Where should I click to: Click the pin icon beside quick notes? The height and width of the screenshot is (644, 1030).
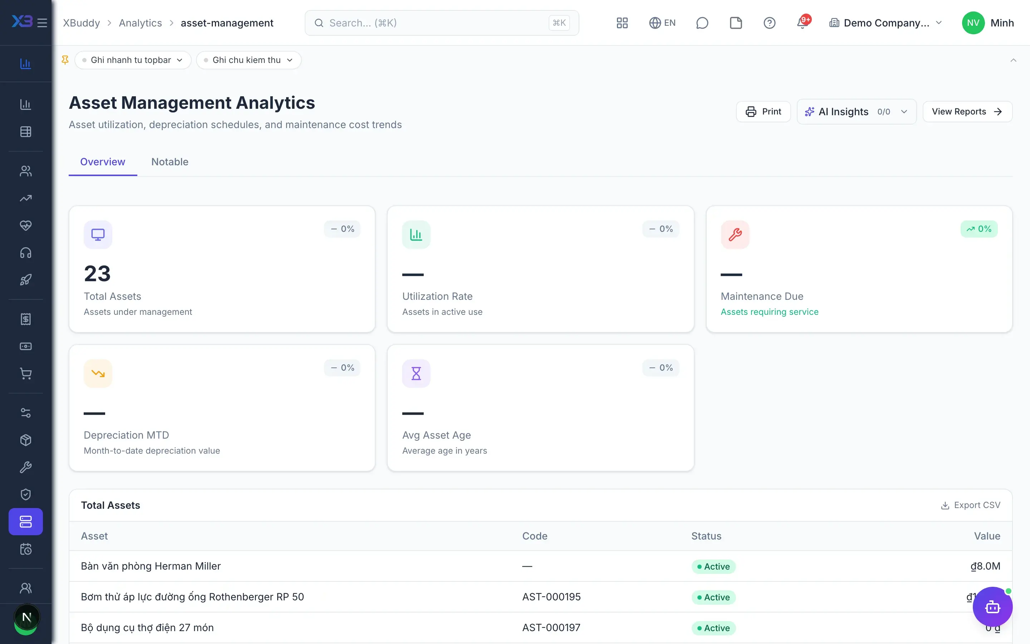pos(65,60)
